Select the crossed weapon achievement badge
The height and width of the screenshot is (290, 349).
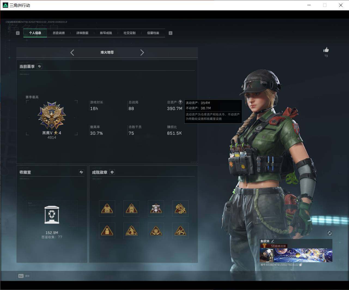click(180, 231)
